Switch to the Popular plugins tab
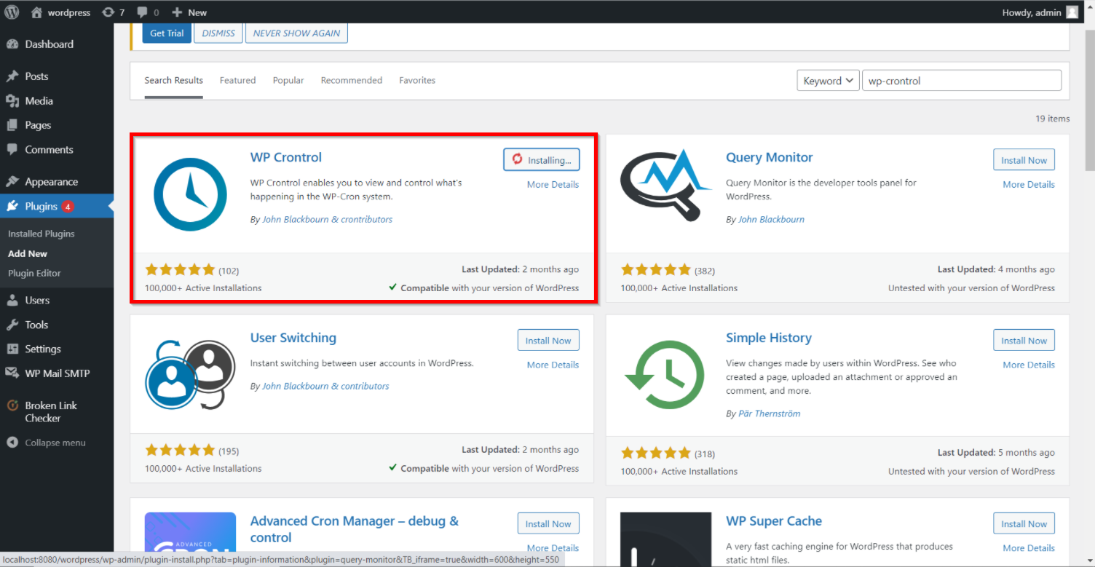The image size is (1095, 567). (x=288, y=81)
